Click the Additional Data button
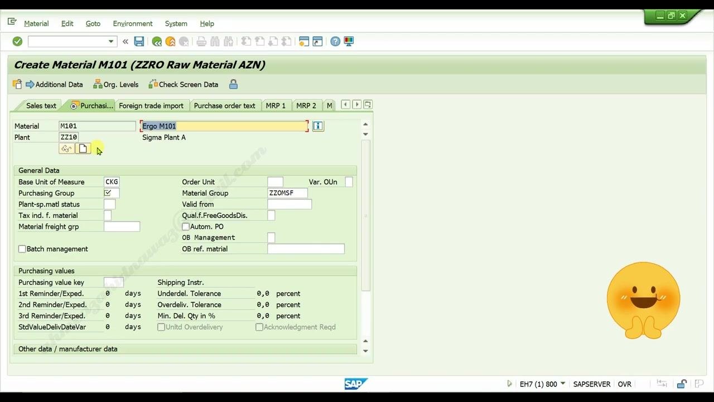Image resolution: width=714 pixels, height=402 pixels. [x=54, y=84]
